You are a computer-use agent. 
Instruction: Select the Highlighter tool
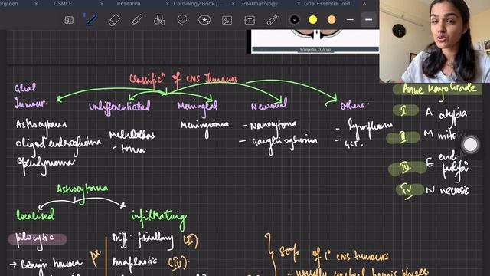pyautogui.click(x=137, y=20)
